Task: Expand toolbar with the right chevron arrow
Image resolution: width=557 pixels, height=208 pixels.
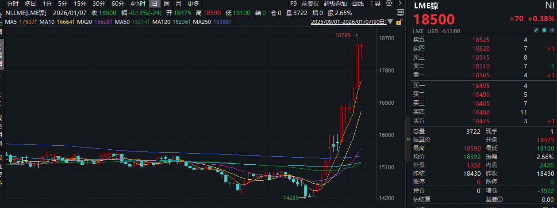Action: pos(400,4)
